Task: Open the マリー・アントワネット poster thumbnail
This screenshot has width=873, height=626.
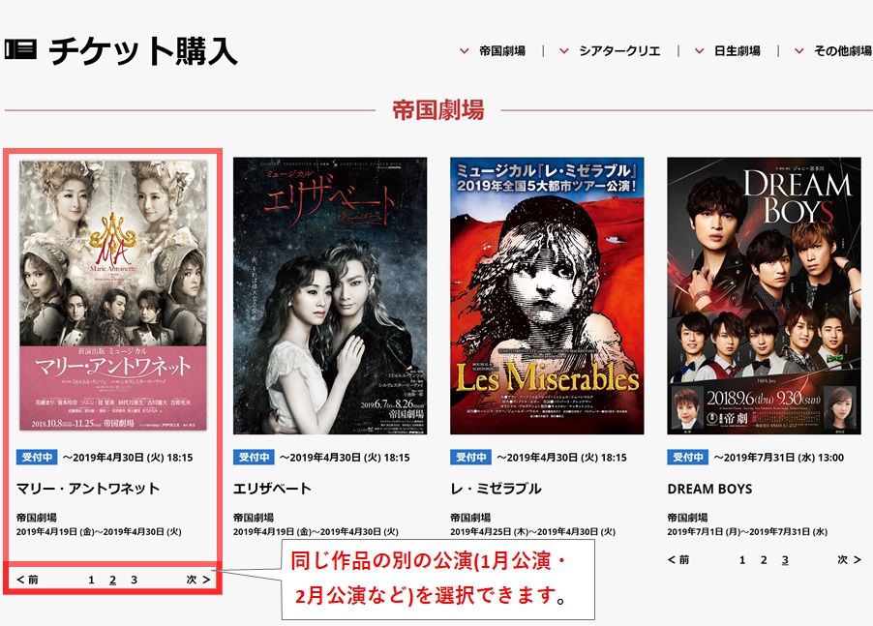Action: [113, 295]
